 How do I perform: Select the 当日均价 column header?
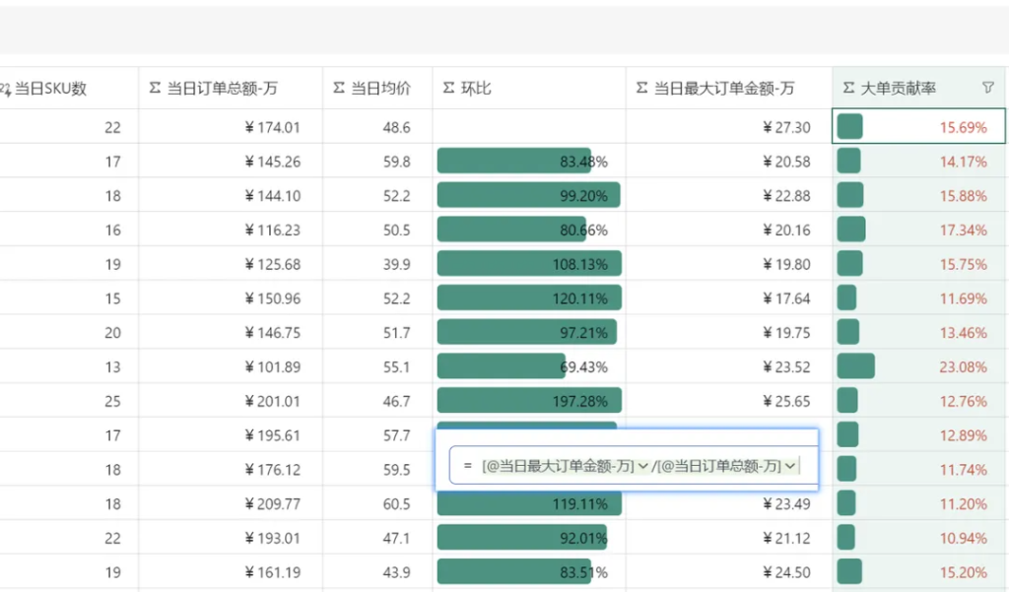tap(377, 88)
